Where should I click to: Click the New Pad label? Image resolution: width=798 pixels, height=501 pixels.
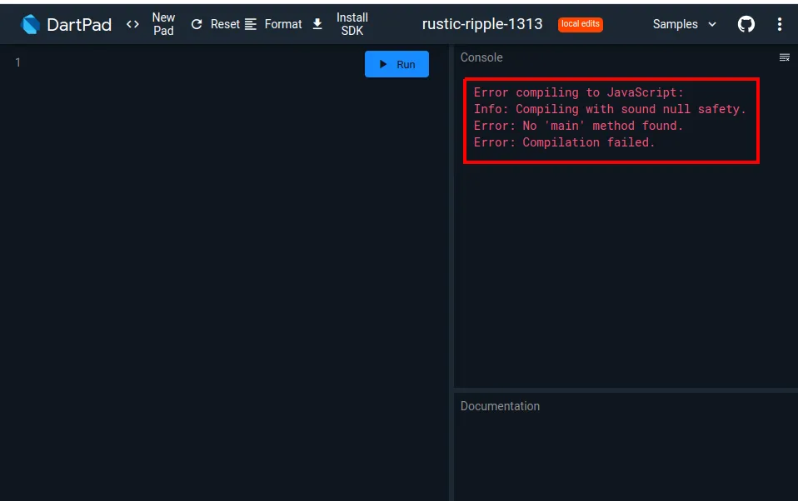pyautogui.click(x=163, y=24)
